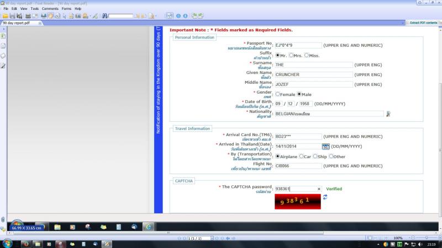Image resolution: width=442 pixels, height=248 pixels.
Task: Choose Female gender radio button
Action: [278, 94]
